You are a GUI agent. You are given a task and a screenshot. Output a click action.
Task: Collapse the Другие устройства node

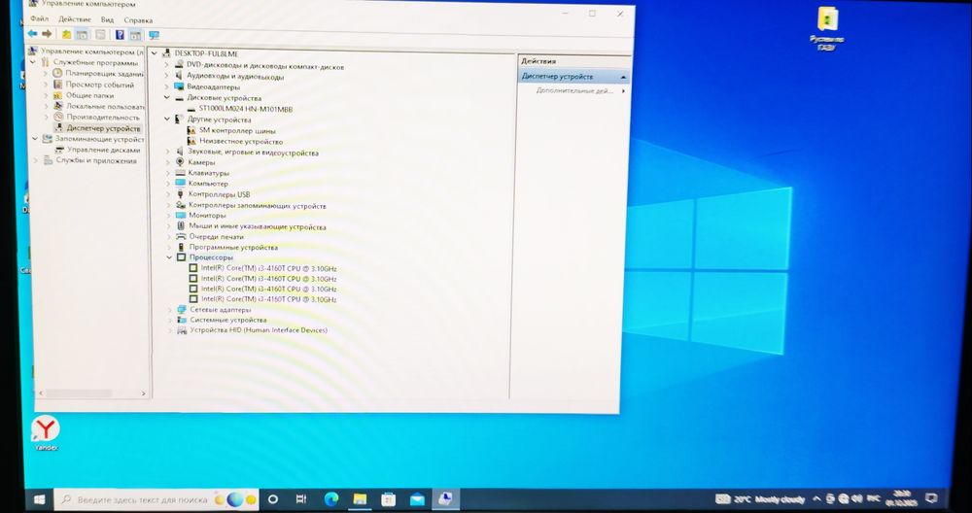[x=167, y=120]
